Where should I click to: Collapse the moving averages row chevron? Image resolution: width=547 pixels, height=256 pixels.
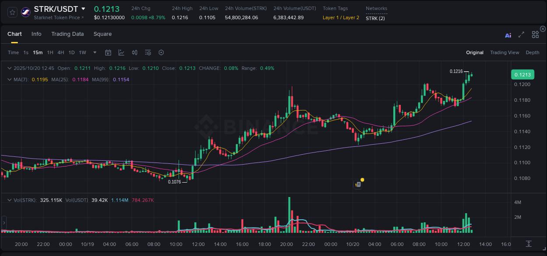click(x=10, y=80)
